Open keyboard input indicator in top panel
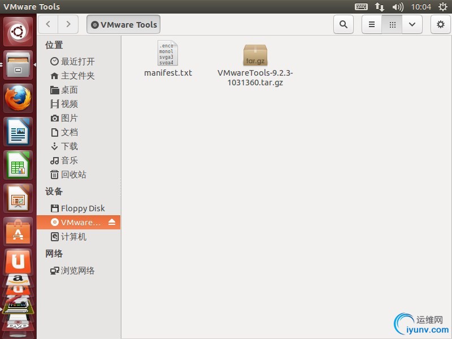The image size is (452, 339). (x=361, y=7)
